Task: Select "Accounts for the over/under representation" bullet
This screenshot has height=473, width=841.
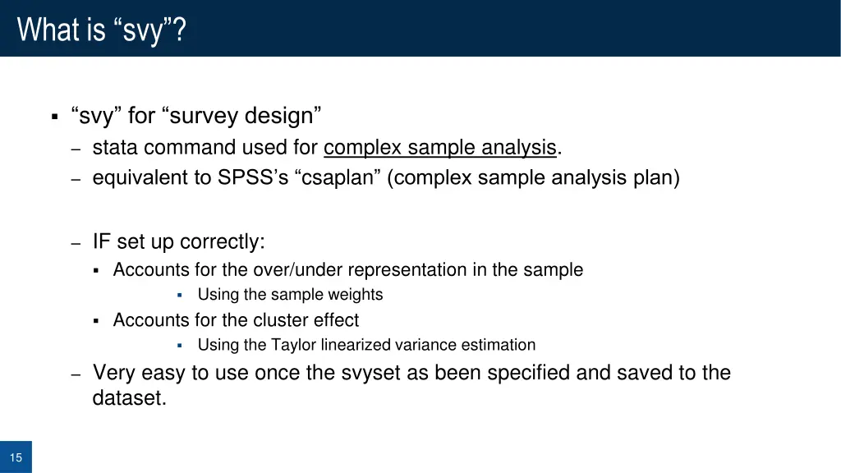Action: click(348, 269)
